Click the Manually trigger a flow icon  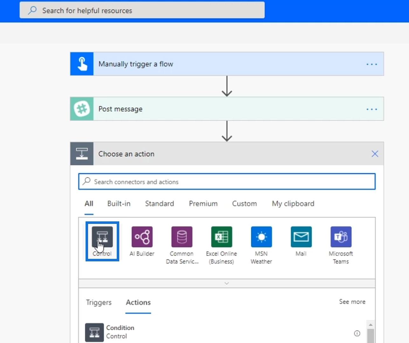[82, 64]
